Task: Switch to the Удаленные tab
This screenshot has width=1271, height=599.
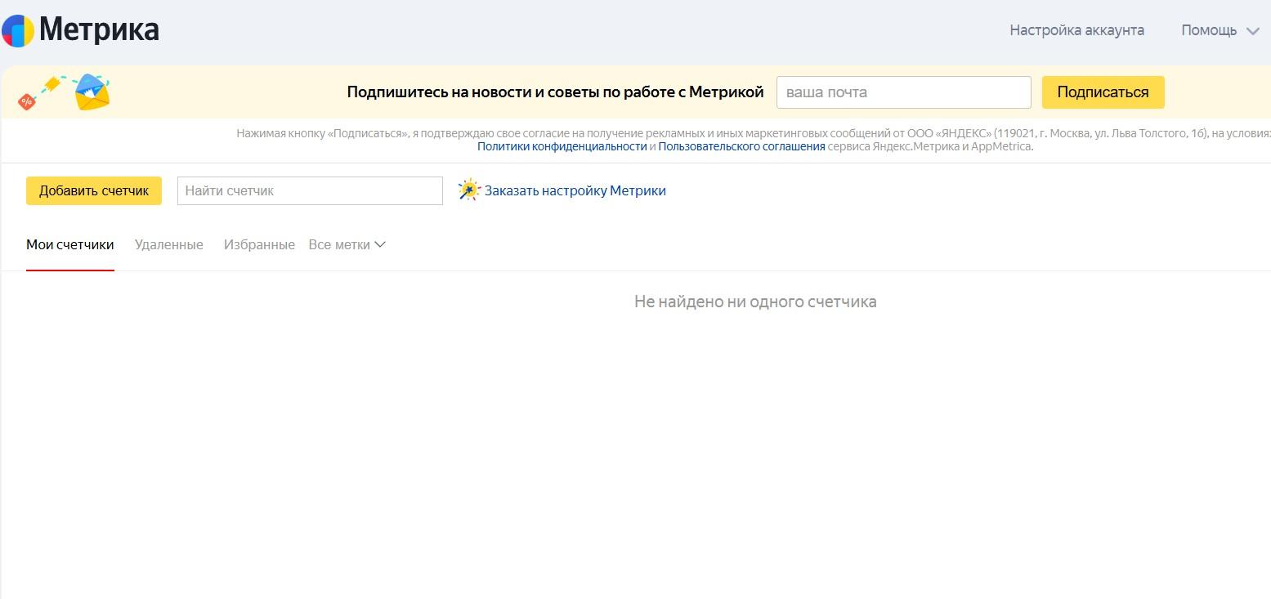Action: tap(168, 244)
